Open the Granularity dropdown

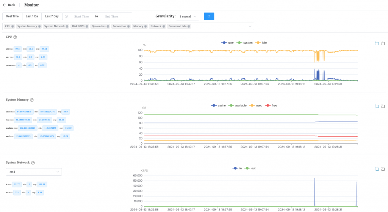click(x=188, y=17)
